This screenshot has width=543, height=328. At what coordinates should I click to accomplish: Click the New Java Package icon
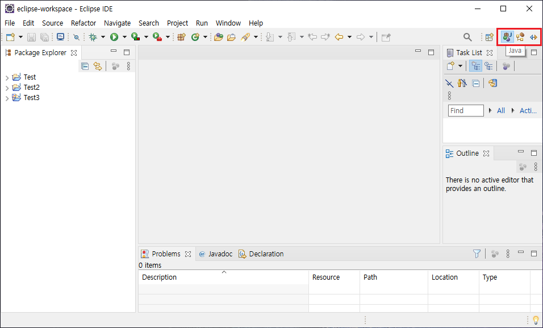click(x=181, y=37)
